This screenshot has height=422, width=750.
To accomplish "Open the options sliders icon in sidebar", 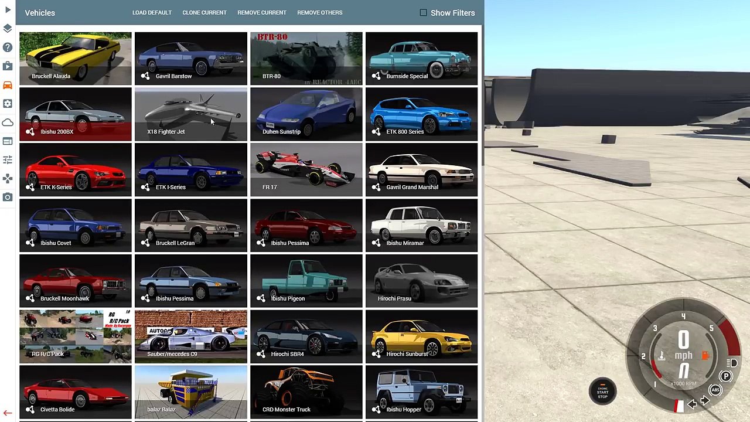I will [8, 159].
